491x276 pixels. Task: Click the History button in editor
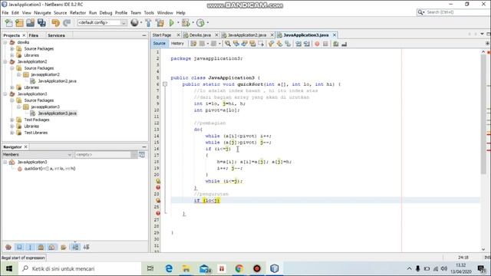coord(177,44)
